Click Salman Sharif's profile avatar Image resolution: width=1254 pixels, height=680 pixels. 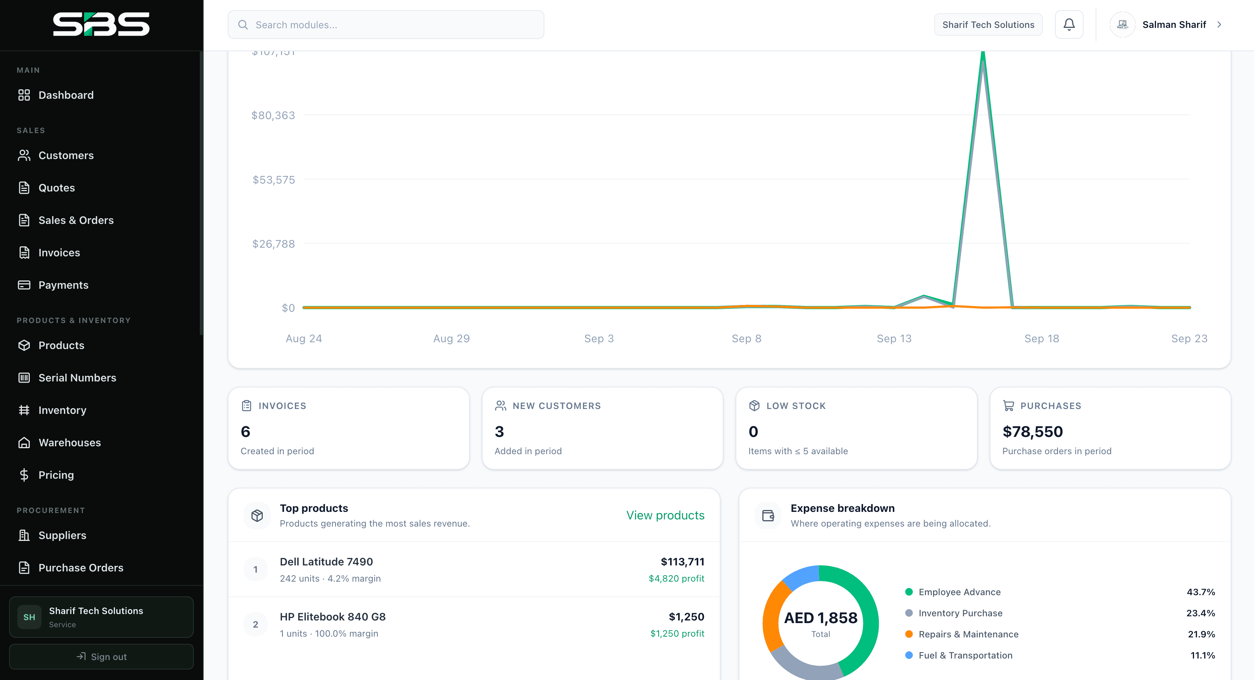point(1122,25)
